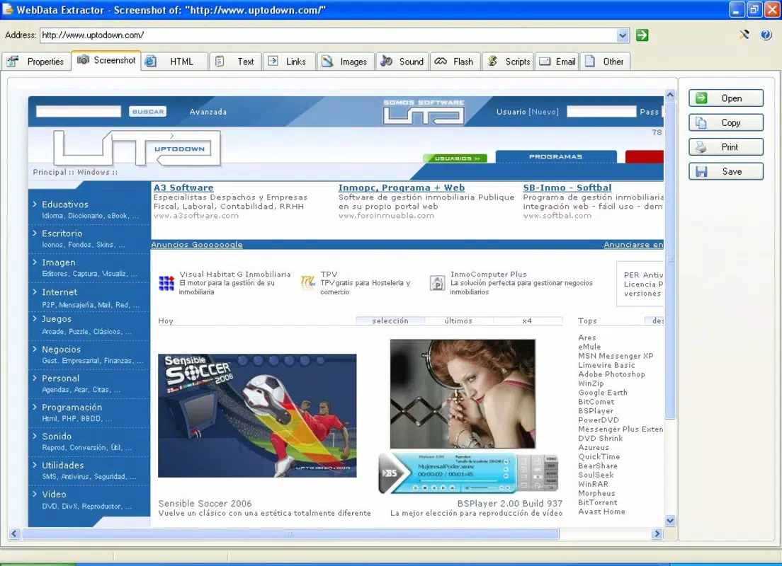Click the A3 Software ad link
Screen dimensions: 782x566
(183, 187)
